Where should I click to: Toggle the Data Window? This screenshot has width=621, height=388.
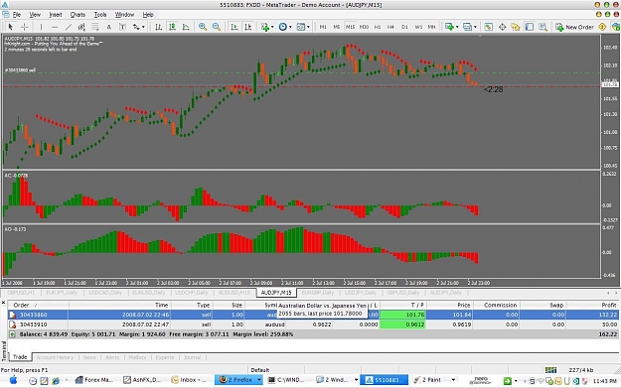502,27
